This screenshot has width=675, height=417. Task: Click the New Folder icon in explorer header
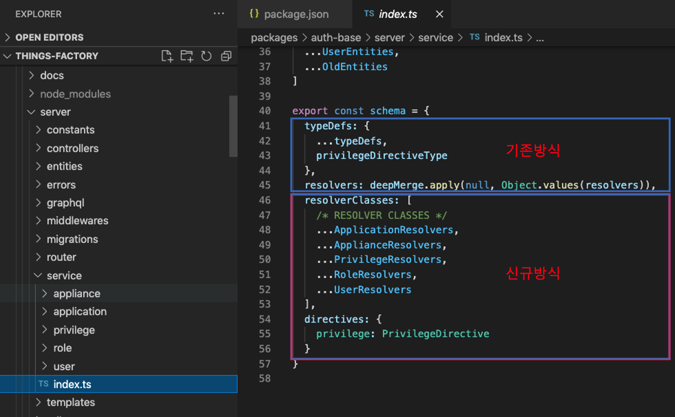[187, 56]
